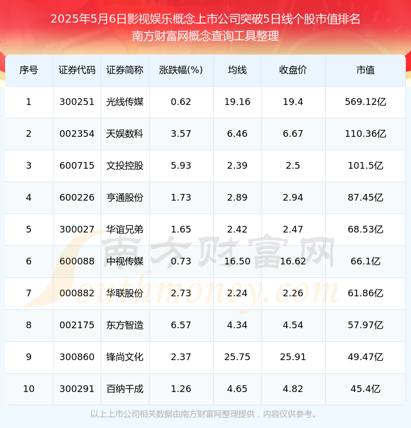Click moving average 25.75
411x428 pixels.
237,357
